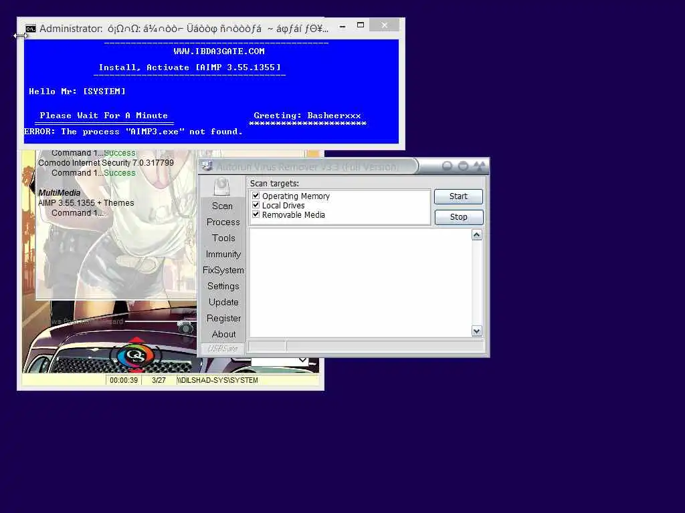685x513 pixels.
Task: Click the Autorun Virus Remover title icon
Action: (207, 166)
